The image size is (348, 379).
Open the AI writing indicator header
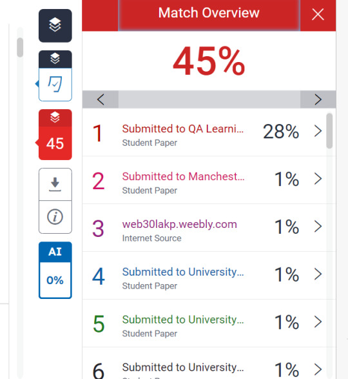tap(55, 252)
